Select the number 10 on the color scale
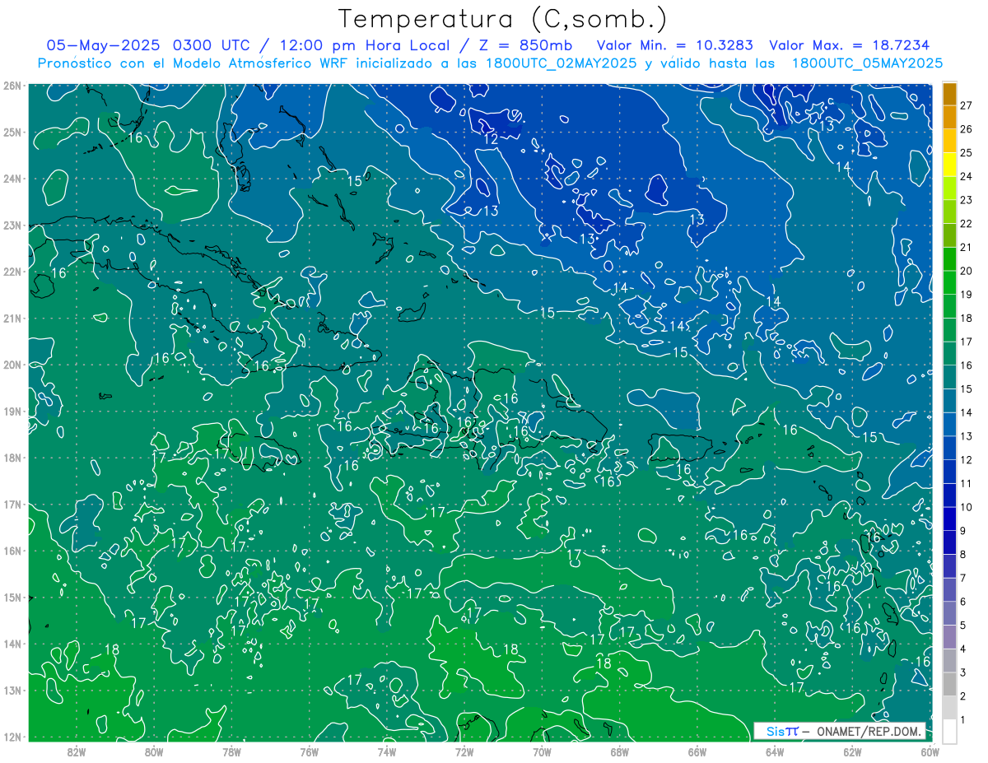The width and height of the screenshot is (988, 763). tap(966, 507)
